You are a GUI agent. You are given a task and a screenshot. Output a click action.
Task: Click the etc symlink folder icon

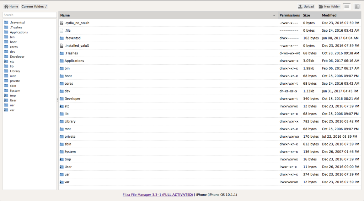pos(61,106)
